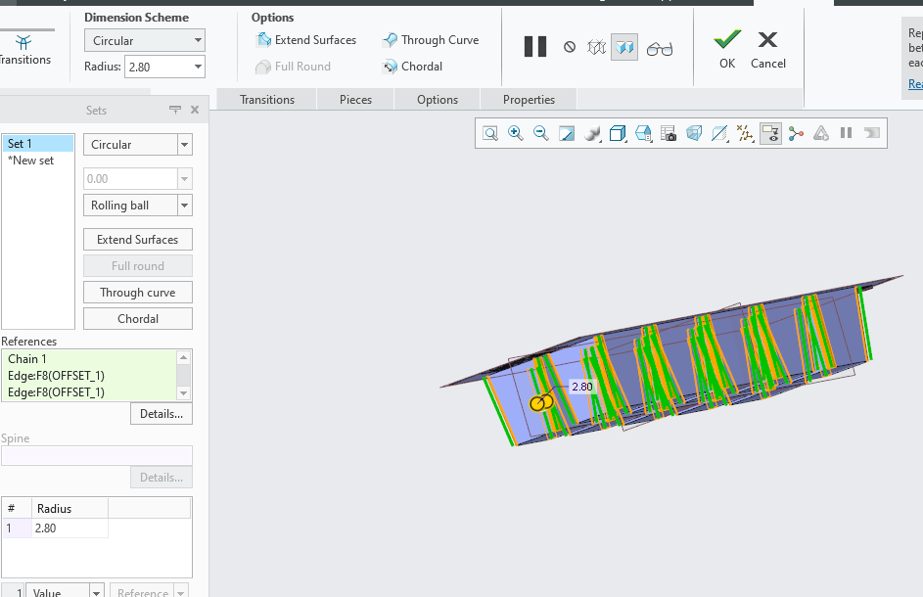Expand the ribbon Radius value dropdown
This screenshot has width=923, height=597.
click(x=198, y=68)
